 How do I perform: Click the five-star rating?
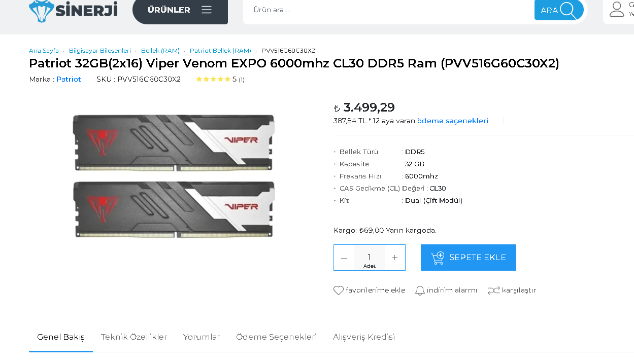pyautogui.click(x=213, y=79)
